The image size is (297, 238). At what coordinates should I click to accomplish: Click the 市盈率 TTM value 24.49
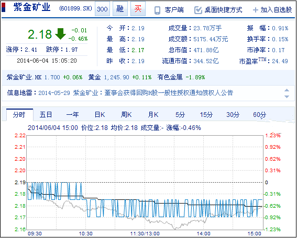pos(280,61)
